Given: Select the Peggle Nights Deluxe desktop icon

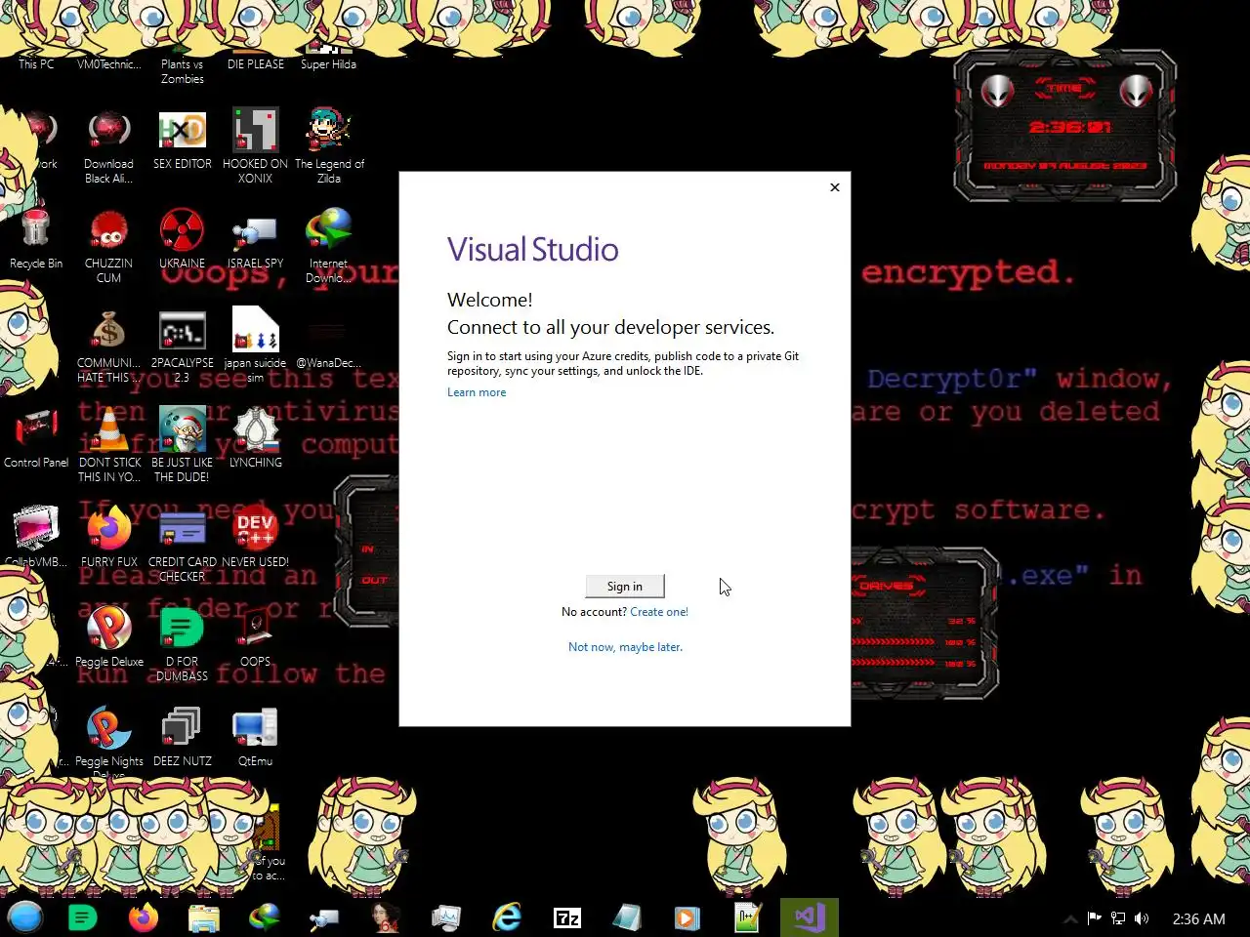Looking at the screenshot, I should pos(109,742).
